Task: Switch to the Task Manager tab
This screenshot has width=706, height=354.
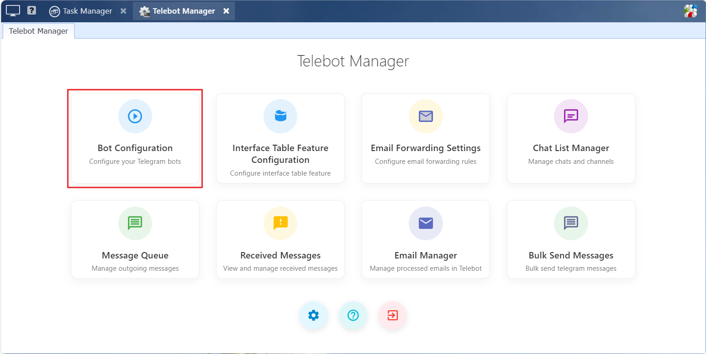Action: (87, 11)
